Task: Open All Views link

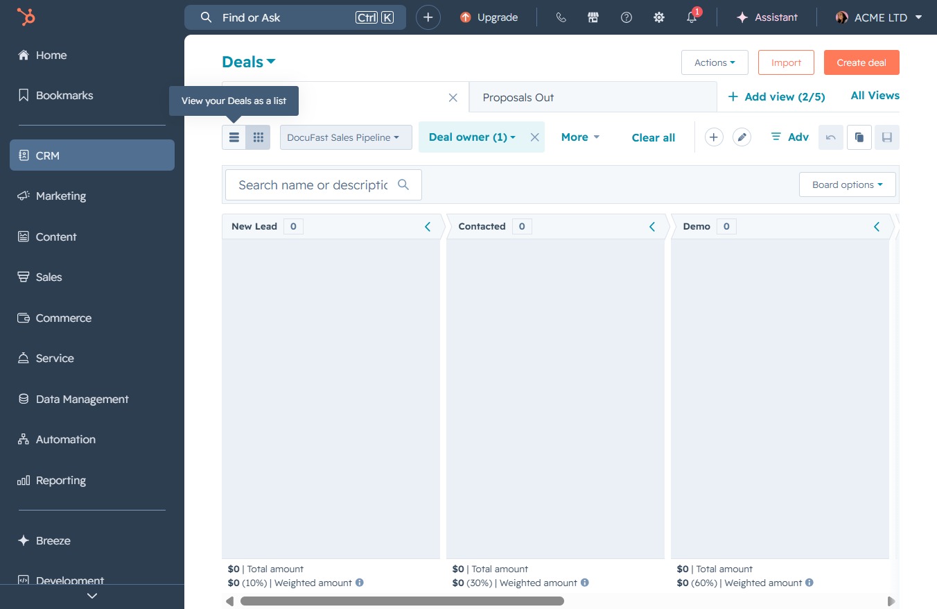Action: [x=875, y=96]
